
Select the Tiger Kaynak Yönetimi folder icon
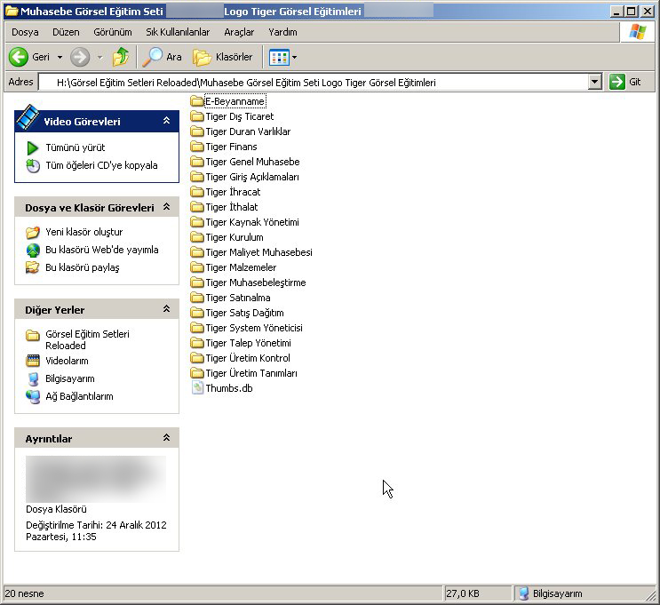click(196, 222)
